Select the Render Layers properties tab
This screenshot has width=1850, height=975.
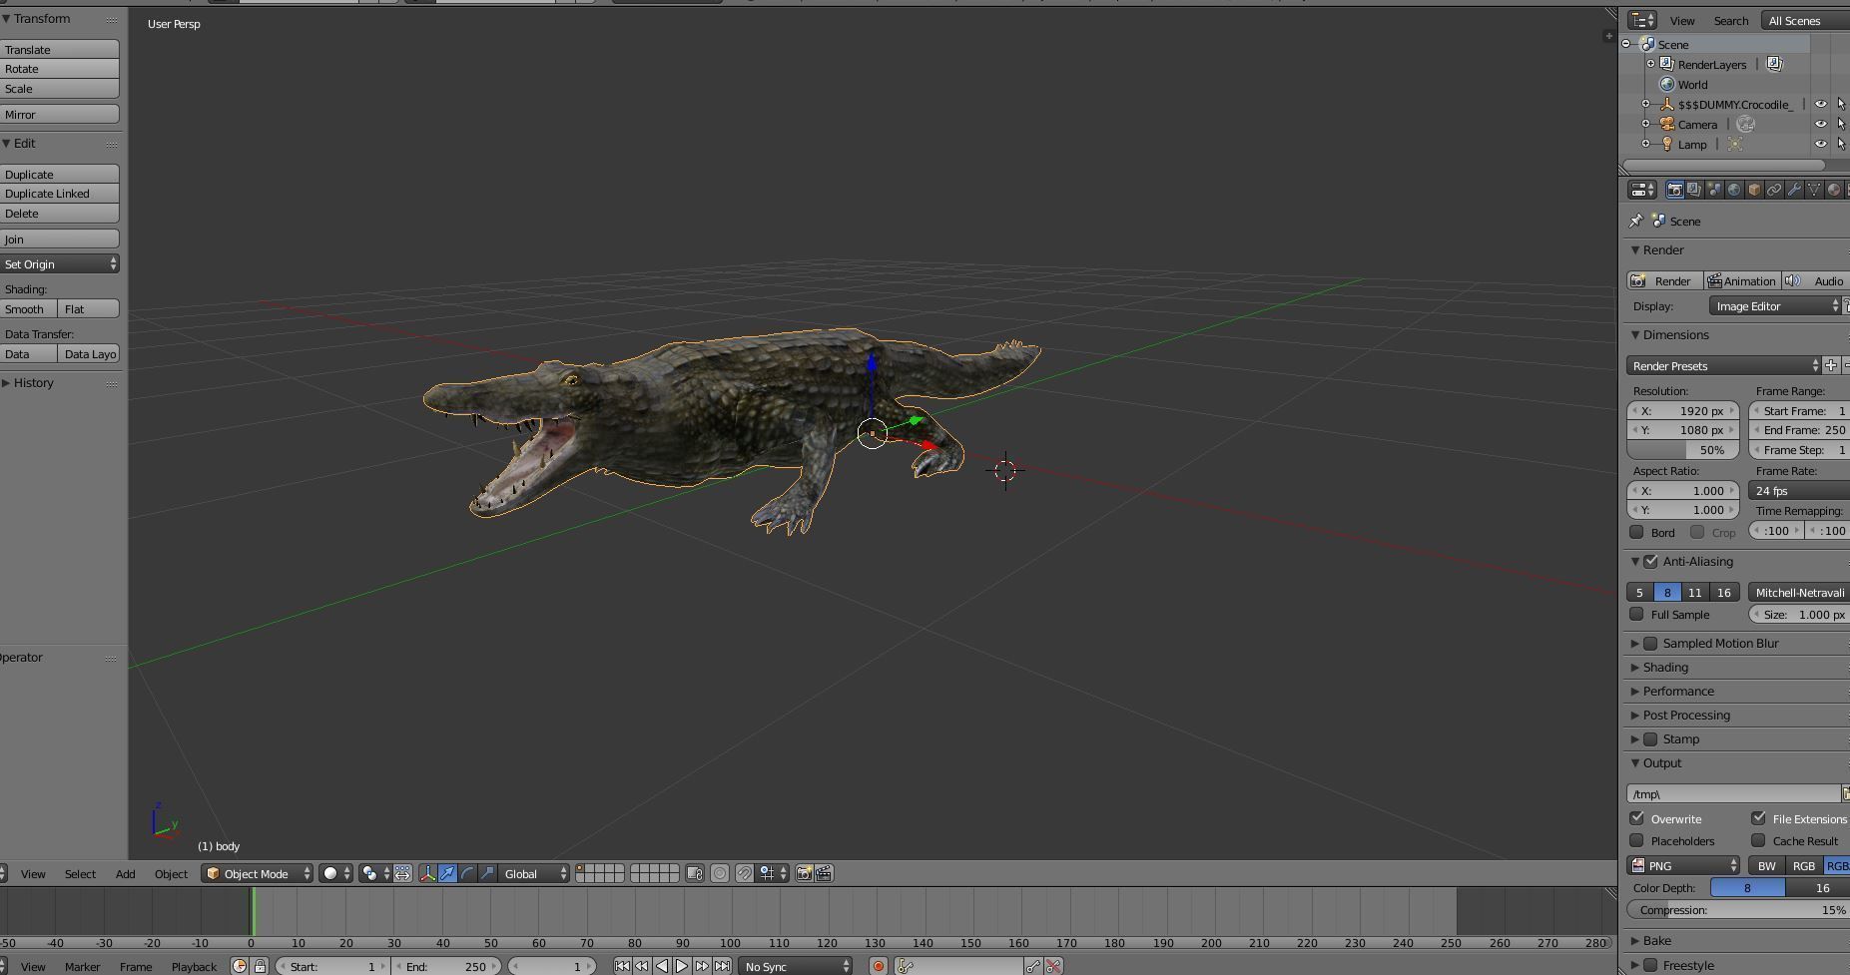click(1694, 190)
